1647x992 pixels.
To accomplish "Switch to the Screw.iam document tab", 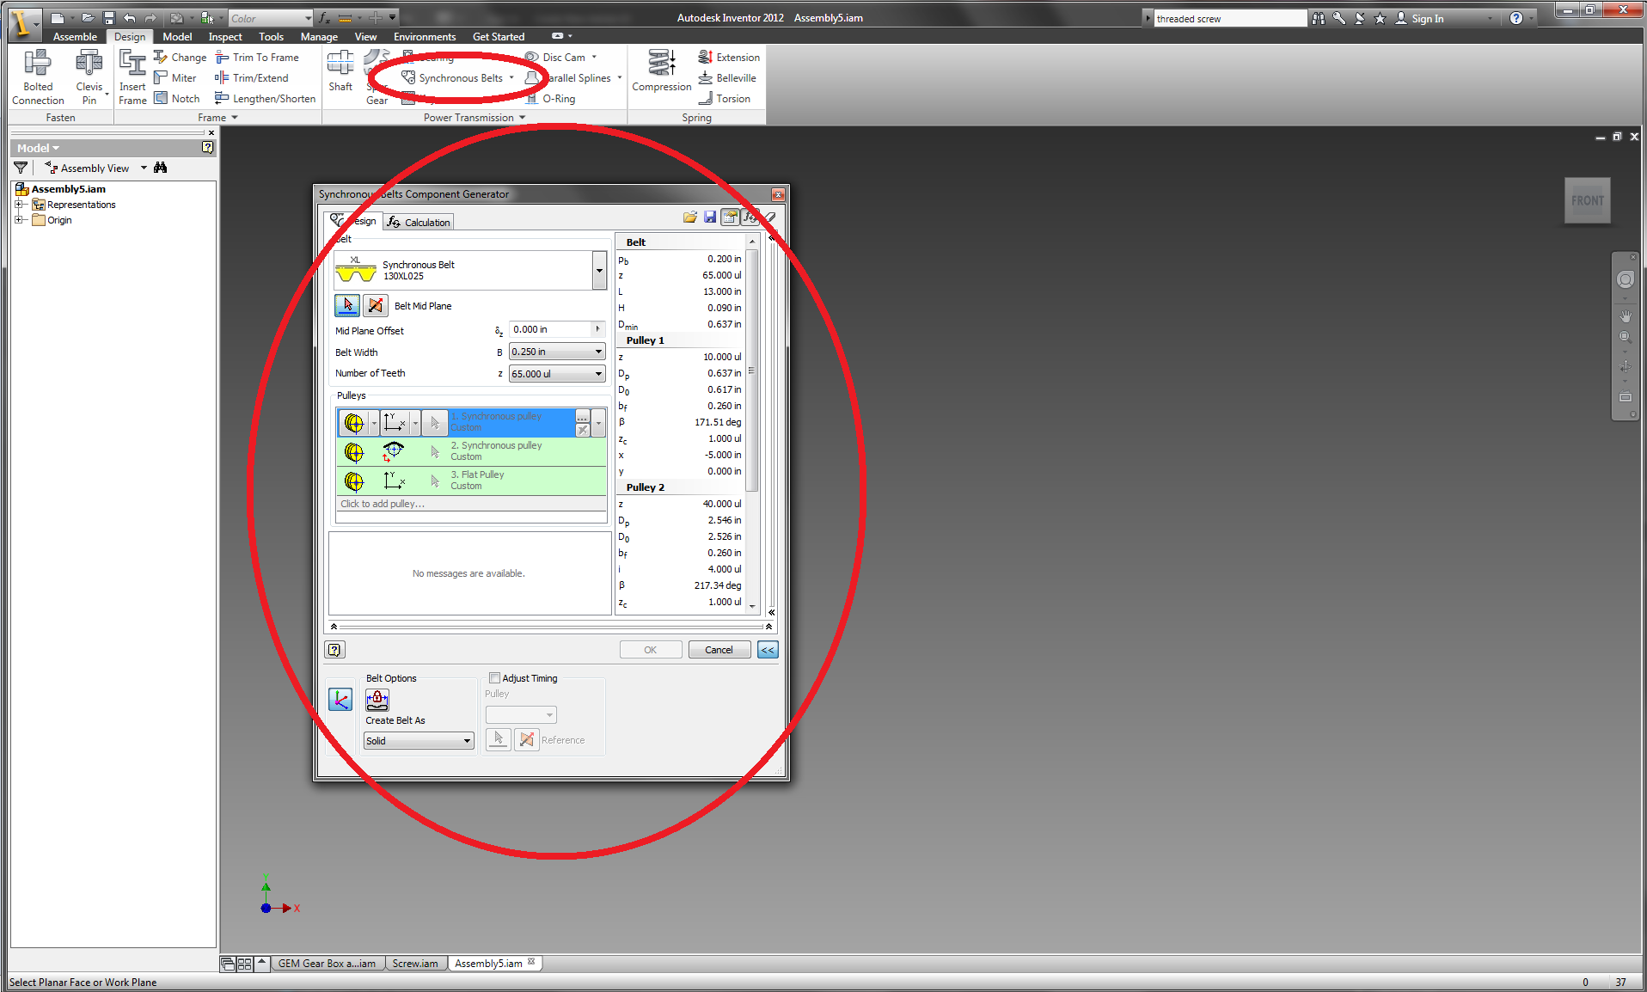I will 415,964.
